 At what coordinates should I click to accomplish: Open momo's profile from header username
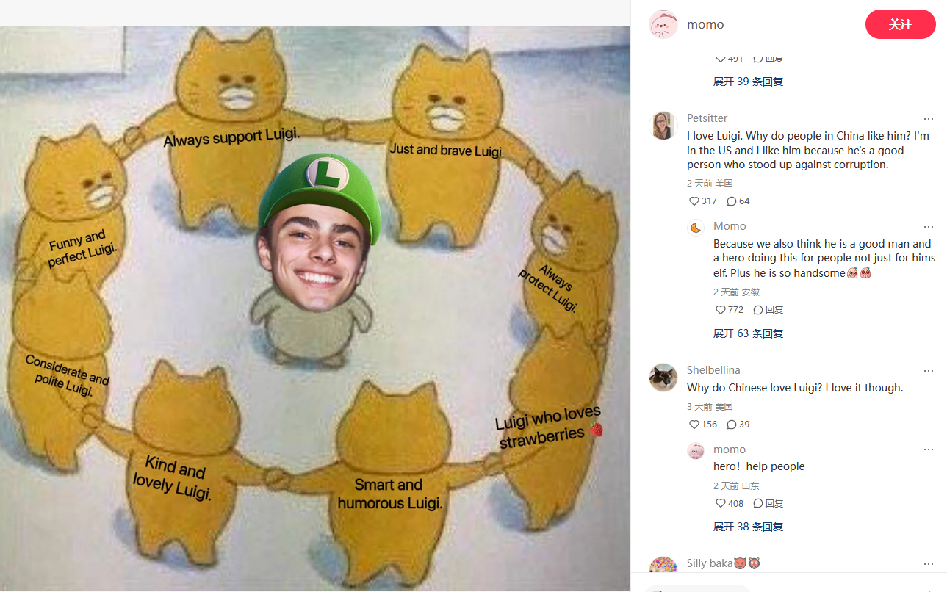[705, 24]
